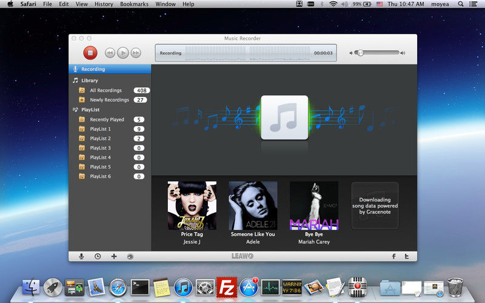Click the Leawo logo
The width and height of the screenshot is (485, 303).
(x=242, y=256)
